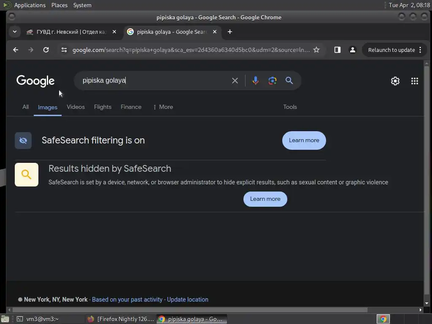Click the window menu button in title bar
Screen dimensions: 432x324
point(12,17)
